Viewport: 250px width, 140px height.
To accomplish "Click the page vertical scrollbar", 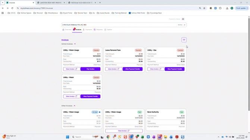I will [x=249, y=64].
